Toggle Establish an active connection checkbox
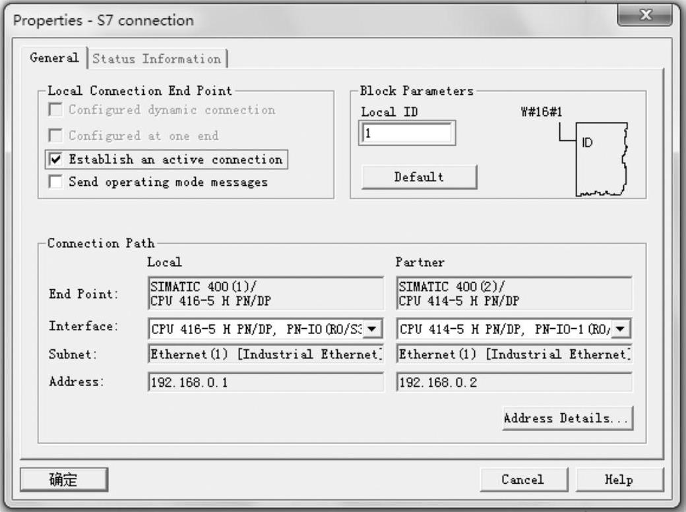The image size is (686, 512). pos(57,159)
